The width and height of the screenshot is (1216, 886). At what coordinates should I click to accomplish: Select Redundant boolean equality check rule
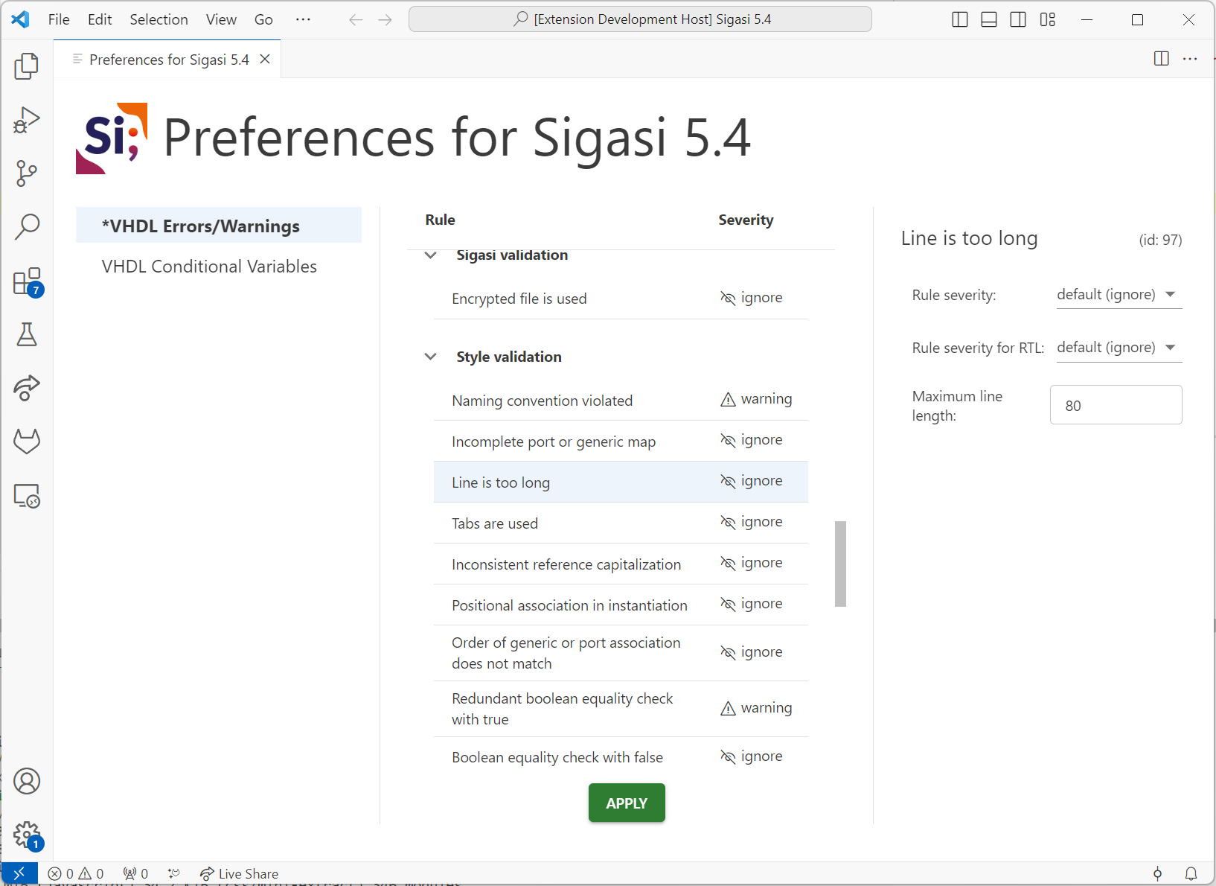click(x=621, y=709)
